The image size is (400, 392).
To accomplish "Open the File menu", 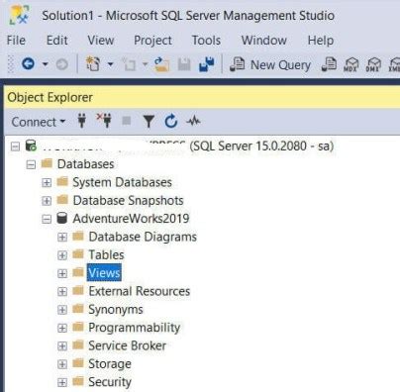I will pos(16,41).
